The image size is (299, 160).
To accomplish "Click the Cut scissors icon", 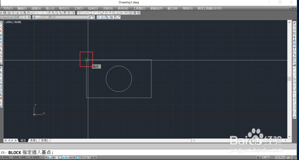I will (17, 13).
